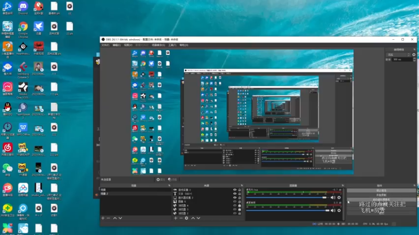Image resolution: width=419 pixels, height=235 pixels.
Task: Mute the 桌面音频 channel speaker icon
Action: click(333, 210)
